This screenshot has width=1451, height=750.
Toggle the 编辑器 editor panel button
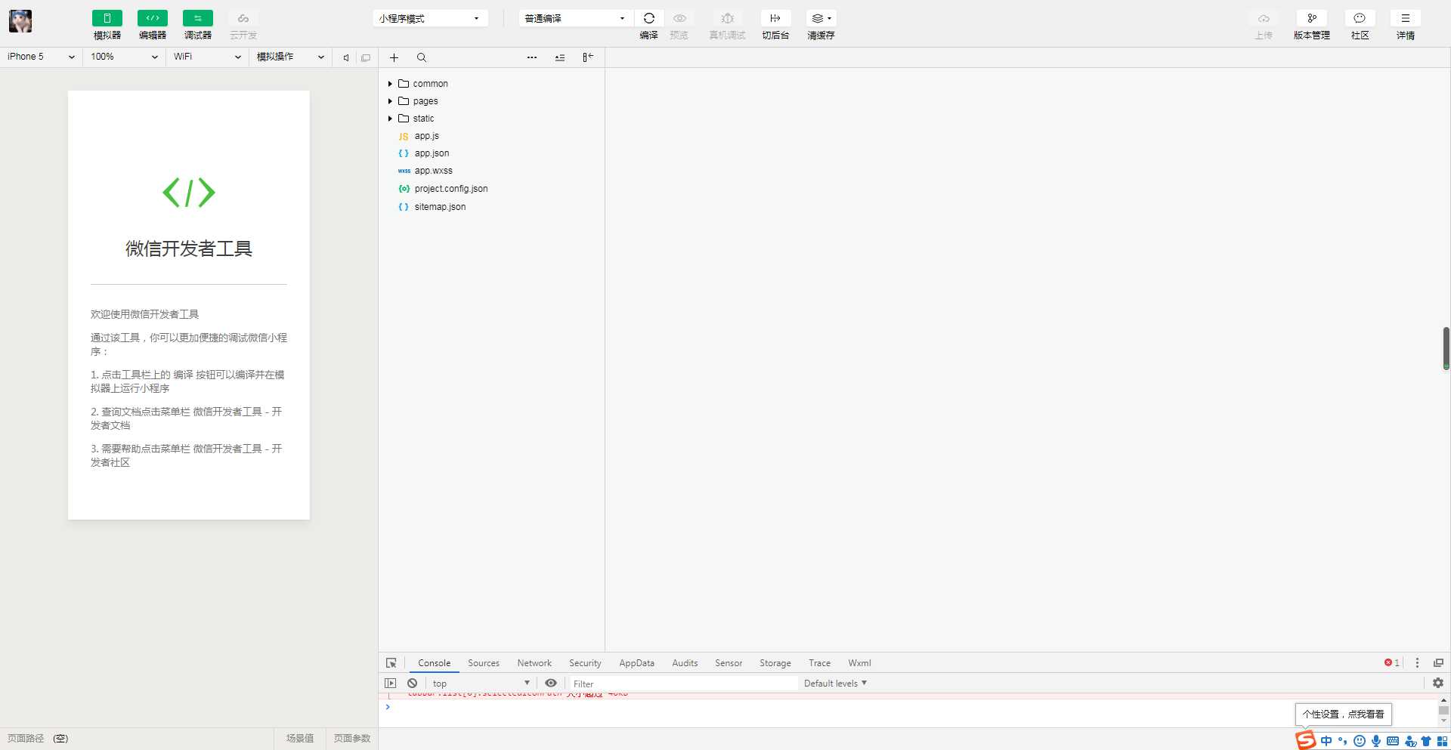pyautogui.click(x=153, y=18)
